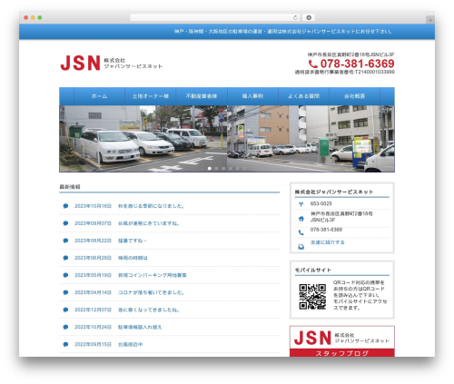Click the red phone icon in header
This screenshot has width=454, height=384.
click(x=313, y=64)
